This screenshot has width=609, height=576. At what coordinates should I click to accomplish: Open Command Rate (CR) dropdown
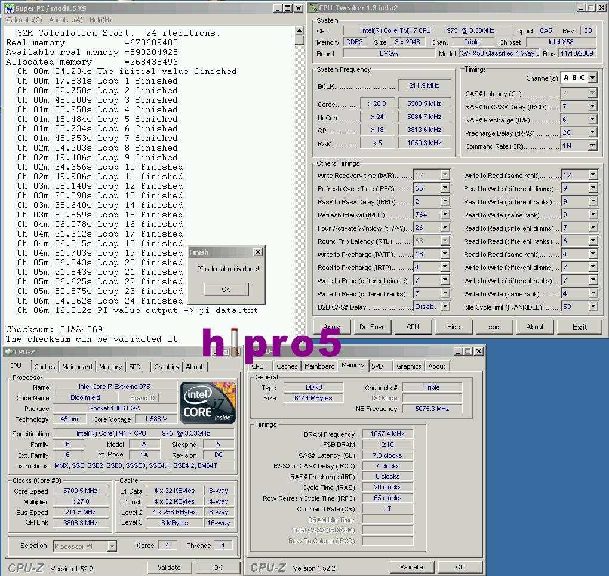(x=593, y=146)
